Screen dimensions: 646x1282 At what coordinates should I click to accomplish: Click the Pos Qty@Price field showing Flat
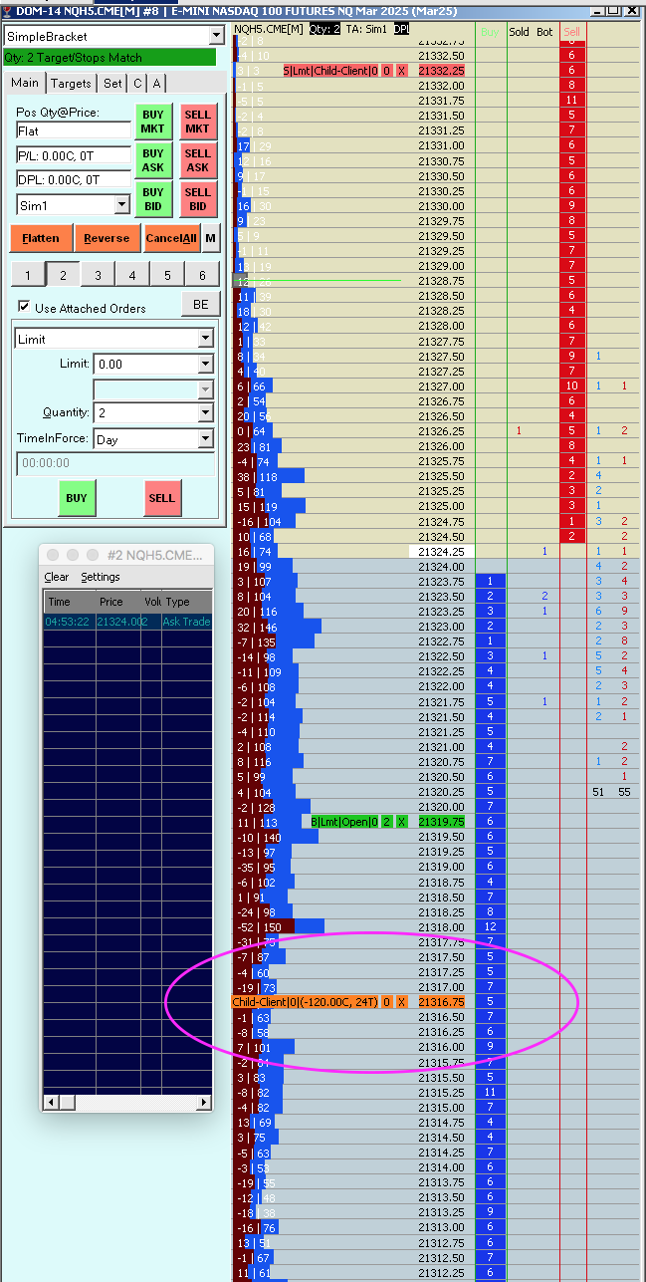(x=74, y=130)
